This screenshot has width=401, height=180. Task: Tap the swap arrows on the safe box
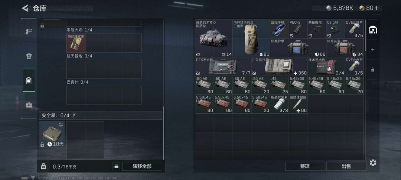(x=61, y=125)
